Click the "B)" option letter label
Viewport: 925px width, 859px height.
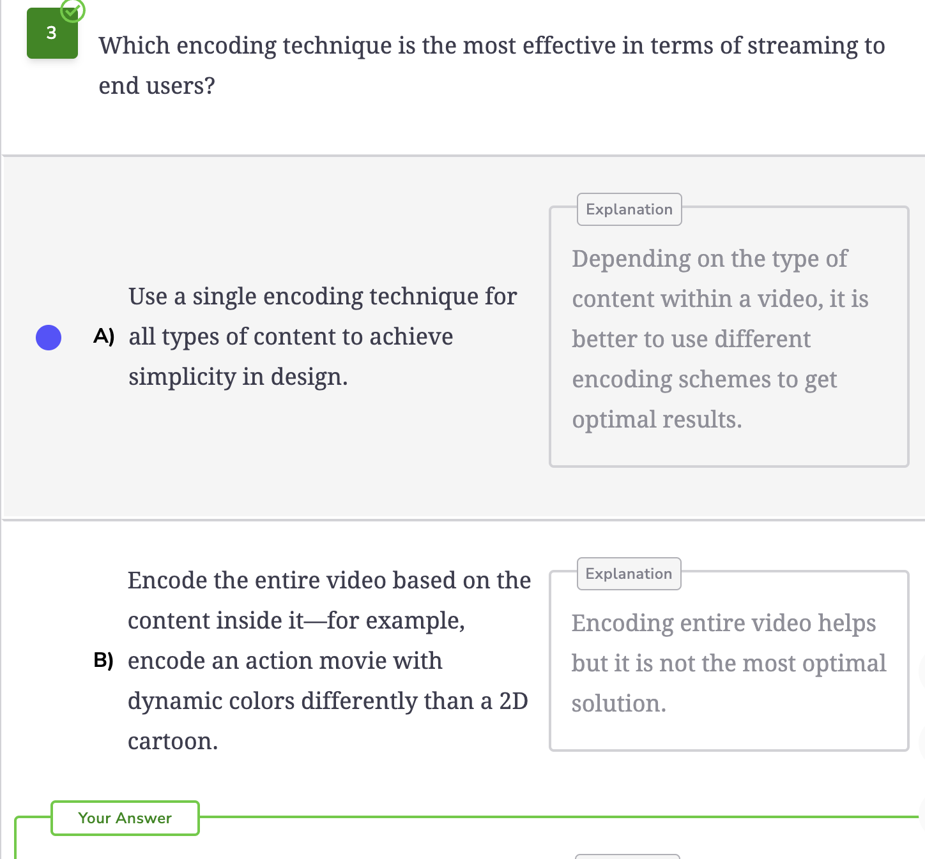point(103,660)
